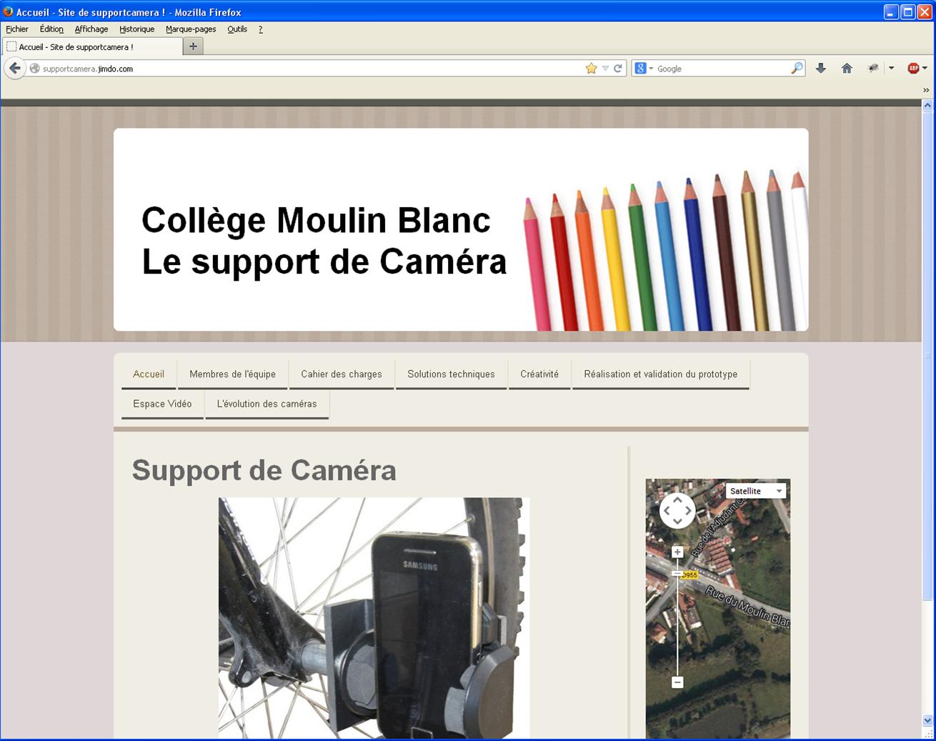Image resolution: width=936 pixels, height=741 pixels.
Task: Zoom out of the map with minus
Action: pos(677,682)
